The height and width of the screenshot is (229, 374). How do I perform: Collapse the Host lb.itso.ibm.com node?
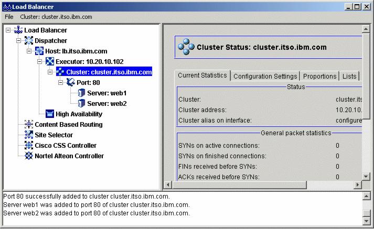click(x=29, y=51)
